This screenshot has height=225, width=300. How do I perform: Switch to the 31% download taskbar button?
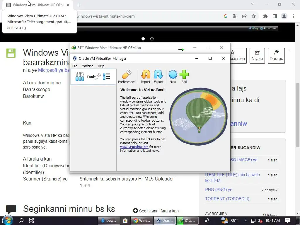click(188, 221)
